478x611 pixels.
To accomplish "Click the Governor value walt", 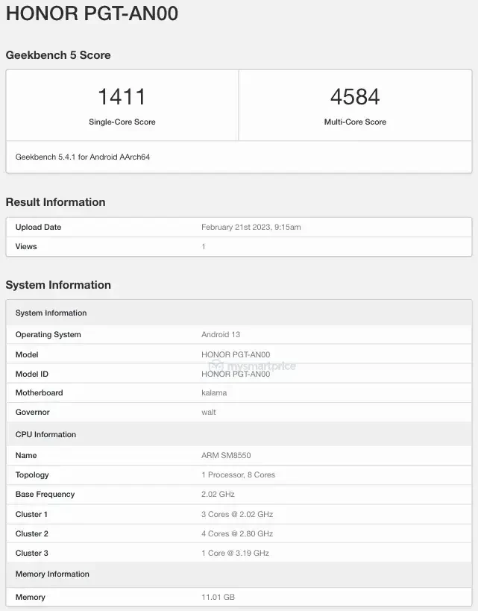I will [x=209, y=412].
